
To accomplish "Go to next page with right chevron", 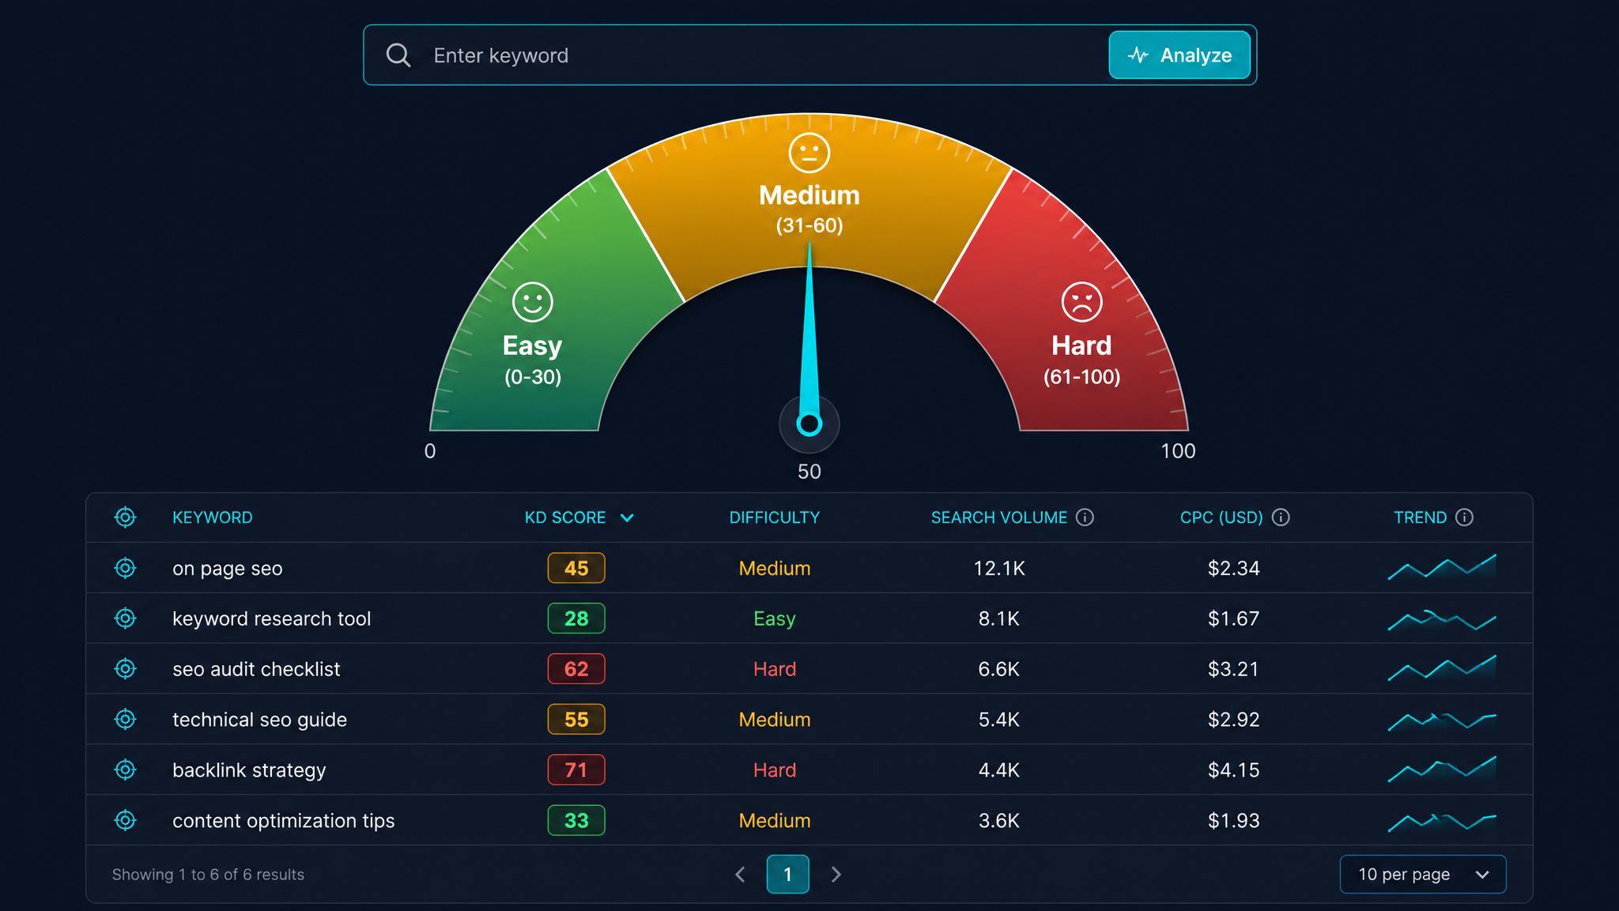I will [x=836, y=874].
